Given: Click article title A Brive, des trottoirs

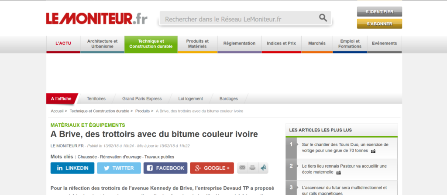Looking at the screenshot, I should pyautogui.click(x=154, y=134).
